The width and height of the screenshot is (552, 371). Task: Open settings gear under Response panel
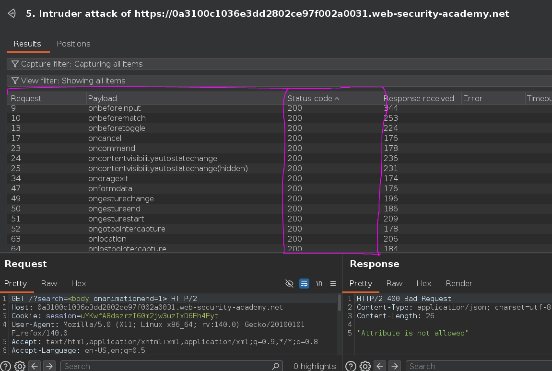tap(365, 366)
